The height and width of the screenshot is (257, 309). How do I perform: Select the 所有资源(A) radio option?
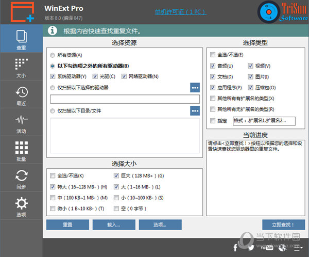53,55
